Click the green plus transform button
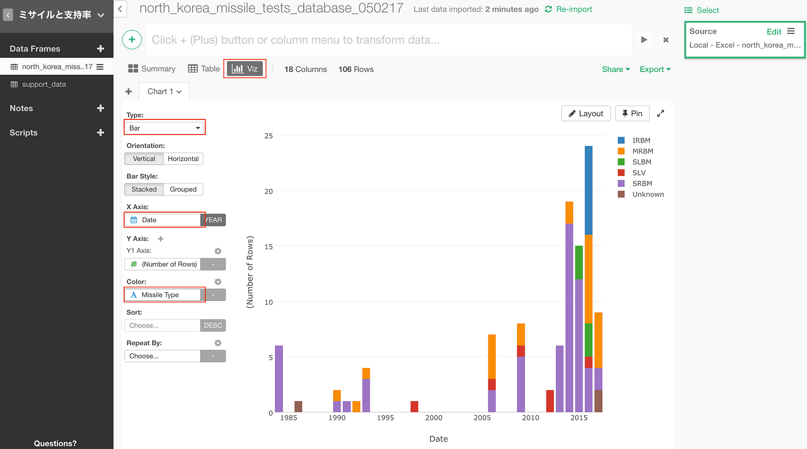The width and height of the screenshot is (807, 449). 132,39
